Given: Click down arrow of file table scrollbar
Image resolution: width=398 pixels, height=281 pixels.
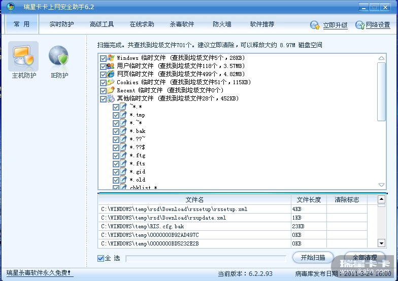Looking at the screenshot, I should pyautogui.click(x=381, y=243).
